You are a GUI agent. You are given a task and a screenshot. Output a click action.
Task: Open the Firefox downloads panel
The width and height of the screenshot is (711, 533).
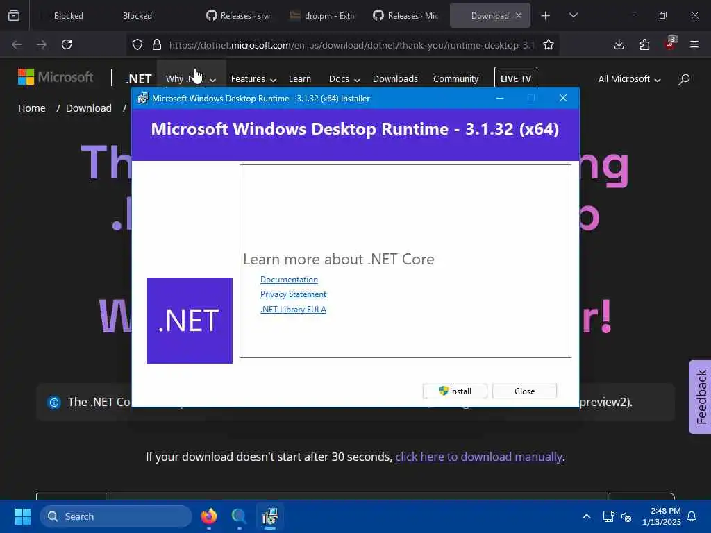tap(619, 44)
